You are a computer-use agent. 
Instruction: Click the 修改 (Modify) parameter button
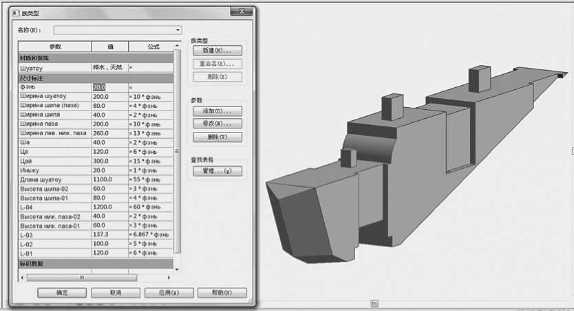click(x=217, y=124)
